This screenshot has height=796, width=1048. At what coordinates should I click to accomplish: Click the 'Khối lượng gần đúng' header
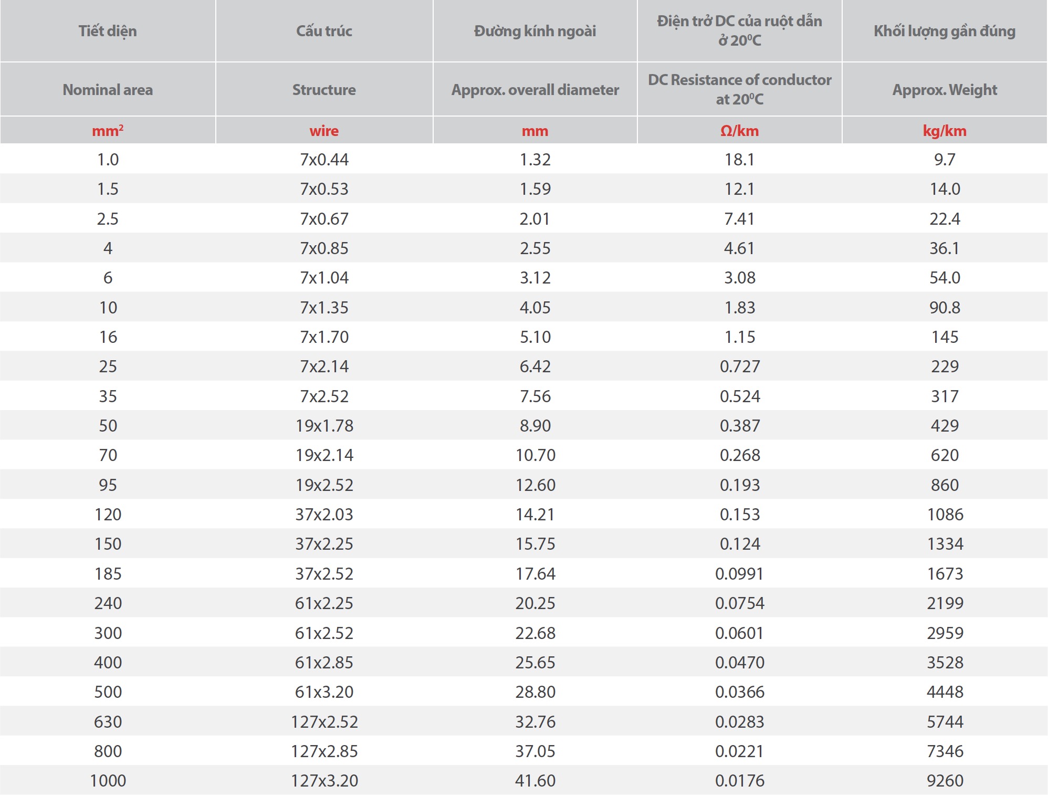[944, 31]
